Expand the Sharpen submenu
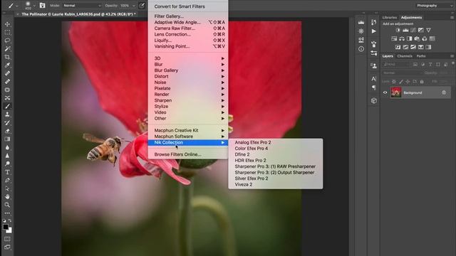The image size is (456, 256). (x=188, y=100)
